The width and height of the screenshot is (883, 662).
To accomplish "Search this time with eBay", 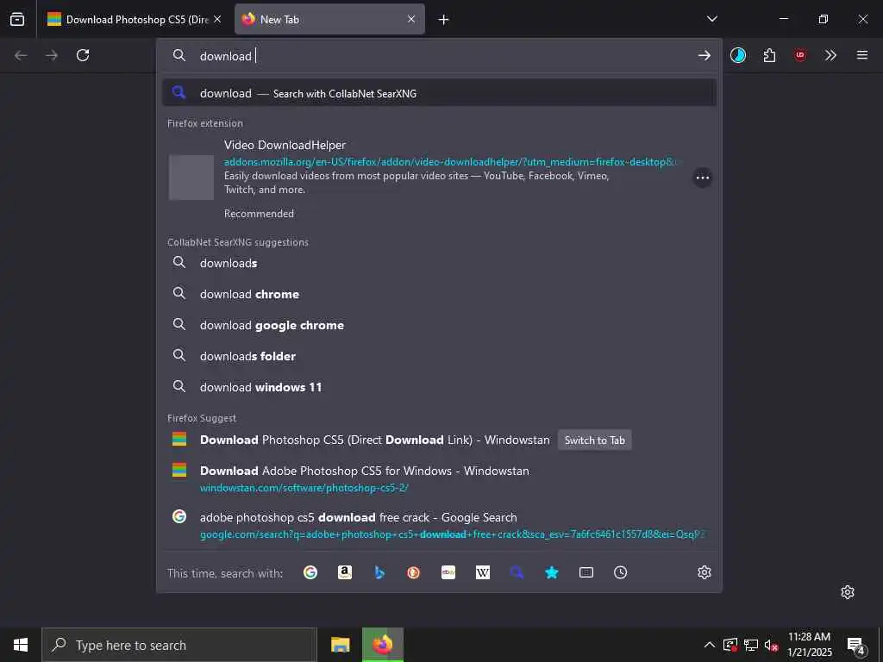I will pyautogui.click(x=448, y=572).
